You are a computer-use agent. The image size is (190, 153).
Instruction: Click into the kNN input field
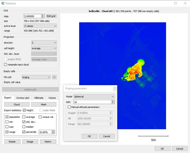(92, 102)
